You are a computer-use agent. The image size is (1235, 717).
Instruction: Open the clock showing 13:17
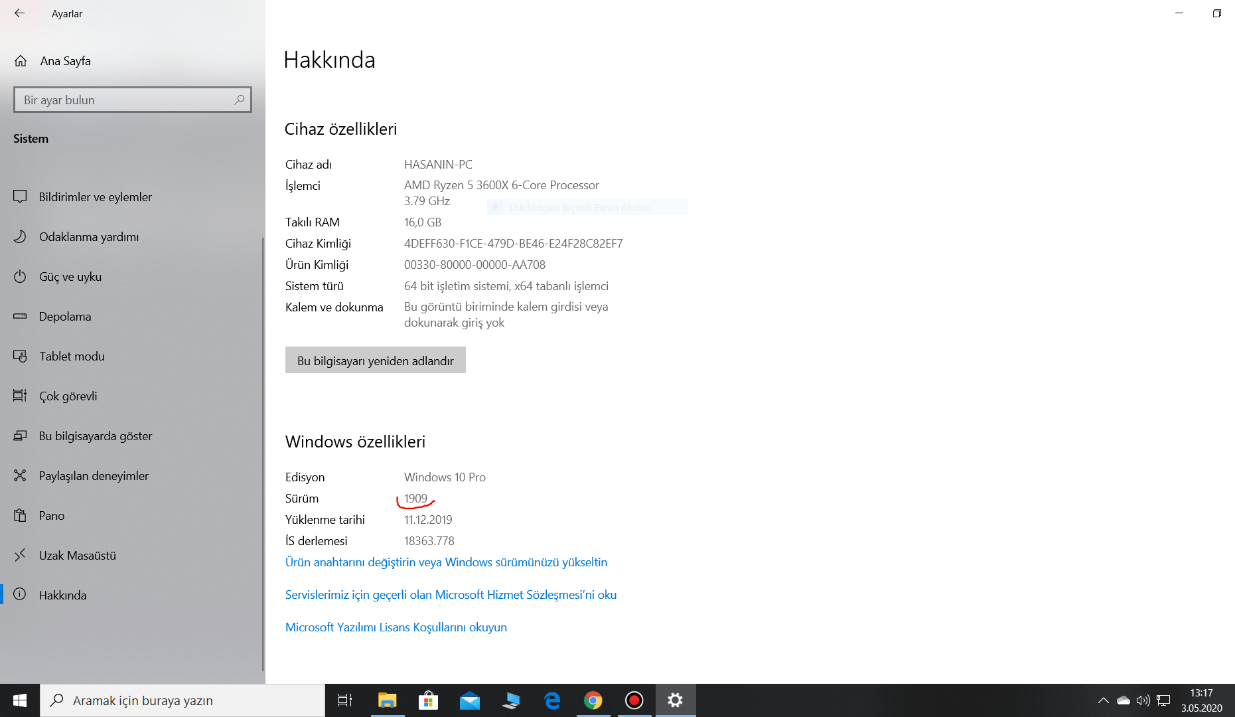pos(1201,700)
